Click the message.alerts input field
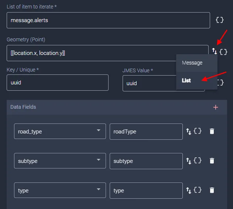Viewport: 233px width, 209px height. (x=108, y=20)
